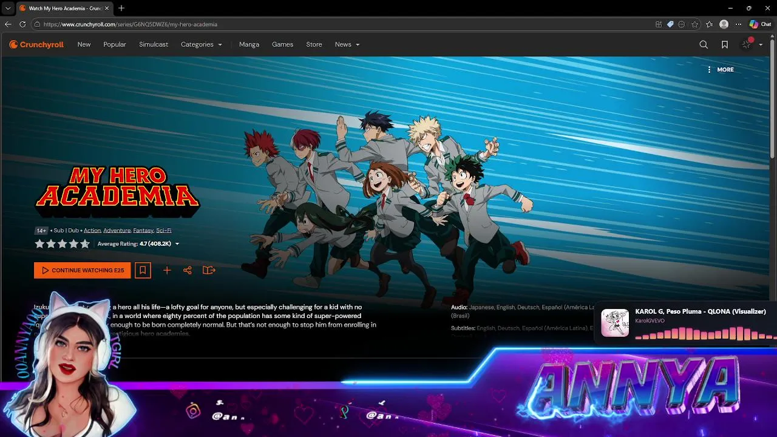The height and width of the screenshot is (437, 777).
Task: Open browser profile avatar
Action: click(724, 24)
